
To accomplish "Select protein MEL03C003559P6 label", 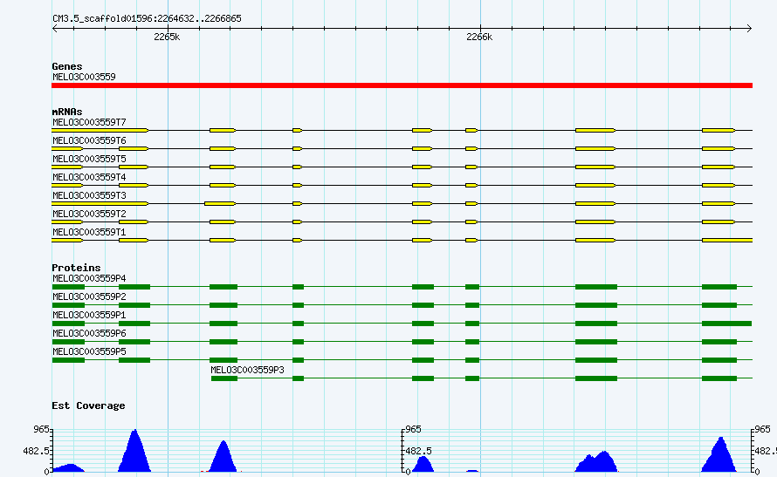I will 89,333.
